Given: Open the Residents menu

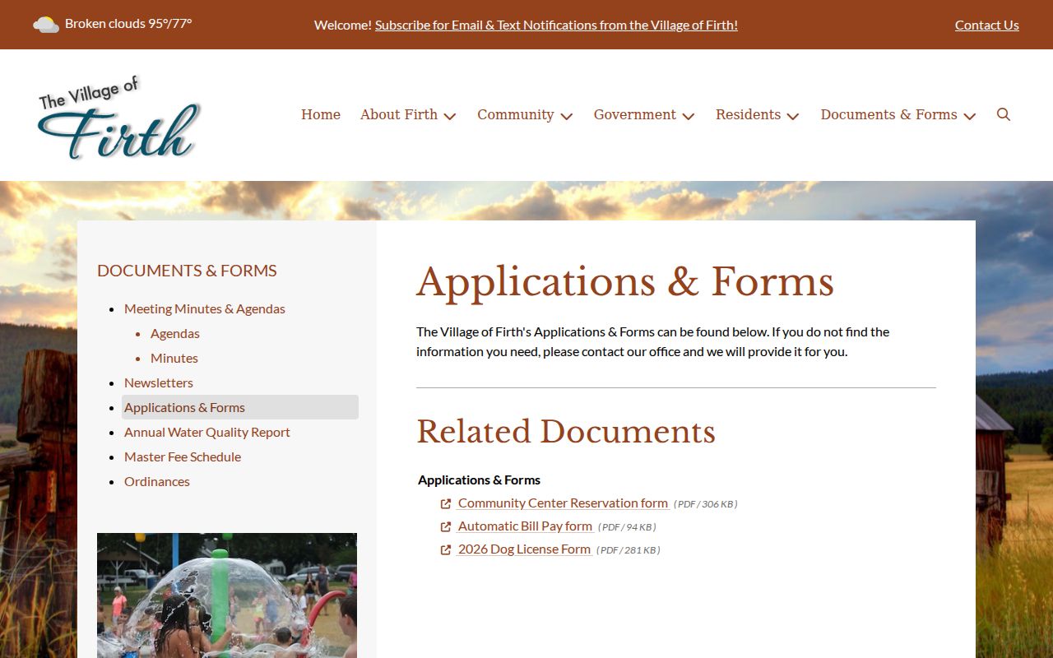Looking at the screenshot, I should 748,114.
